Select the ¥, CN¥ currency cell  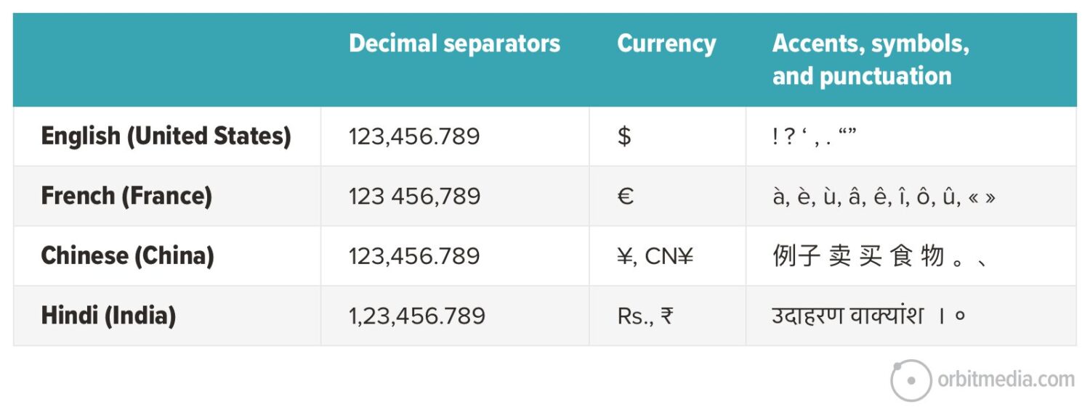(655, 256)
